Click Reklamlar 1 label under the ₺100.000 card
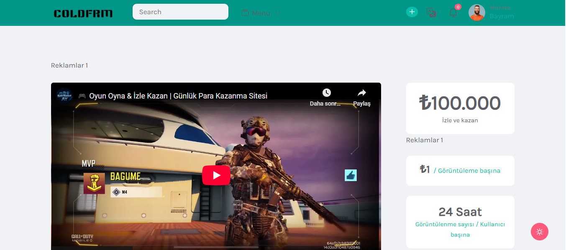The height and width of the screenshot is (250, 566). click(x=425, y=140)
